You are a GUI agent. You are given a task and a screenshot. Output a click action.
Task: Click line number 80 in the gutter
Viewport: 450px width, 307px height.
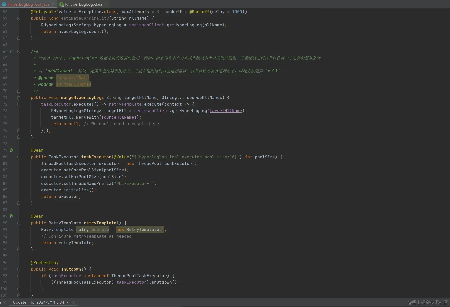[x=5, y=157]
